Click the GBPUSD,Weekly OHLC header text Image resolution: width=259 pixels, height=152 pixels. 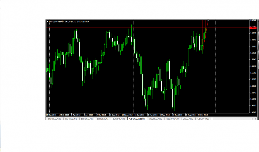(69, 22)
